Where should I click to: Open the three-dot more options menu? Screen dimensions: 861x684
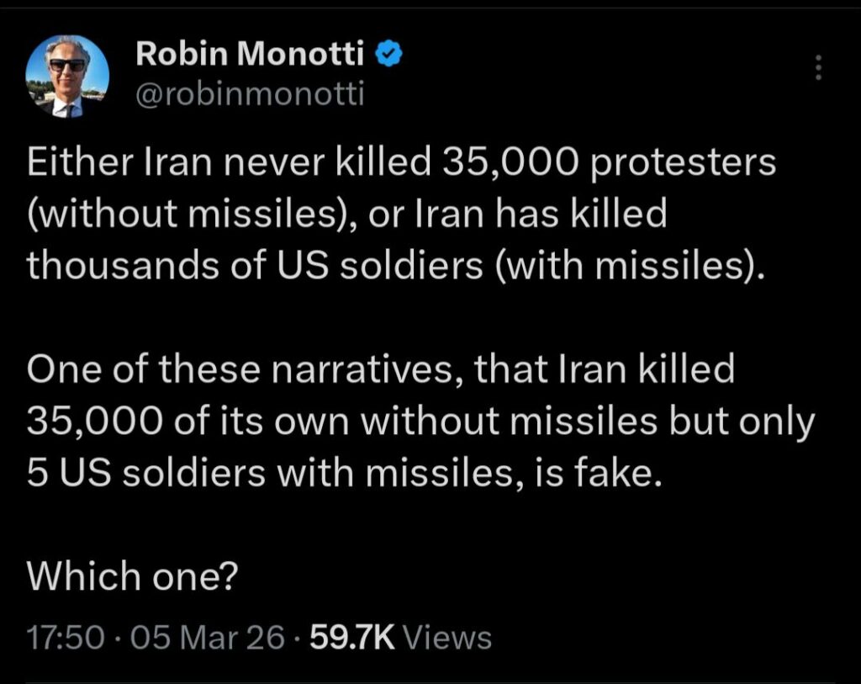pos(818,68)
